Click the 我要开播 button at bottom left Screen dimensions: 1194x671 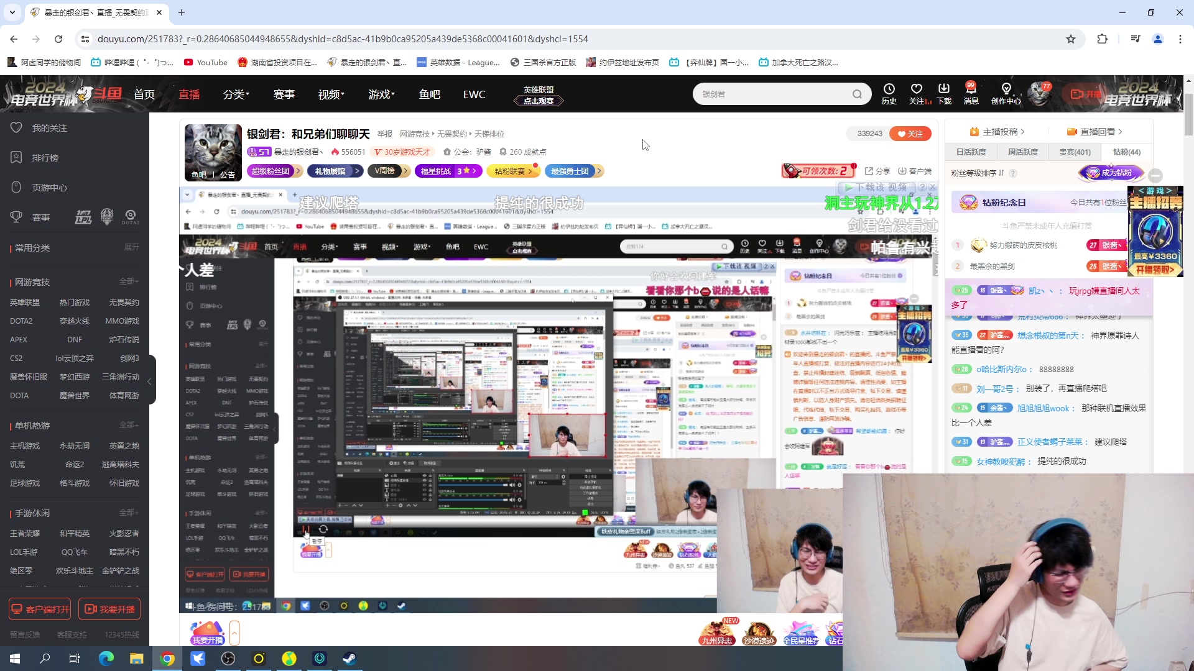tap(109, 609)
